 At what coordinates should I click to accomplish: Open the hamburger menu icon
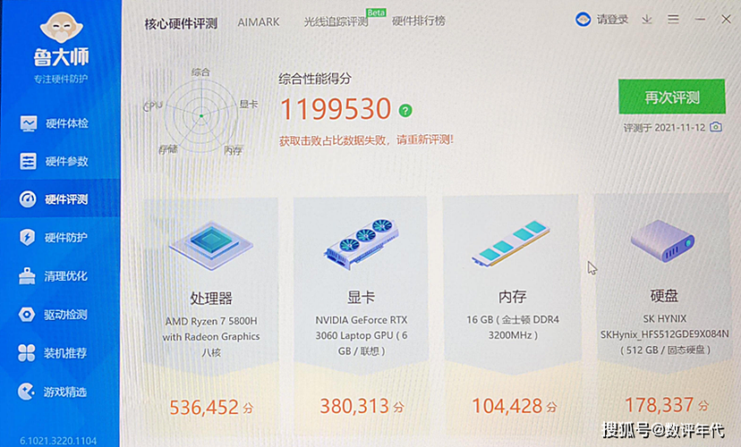click(673, 20)
